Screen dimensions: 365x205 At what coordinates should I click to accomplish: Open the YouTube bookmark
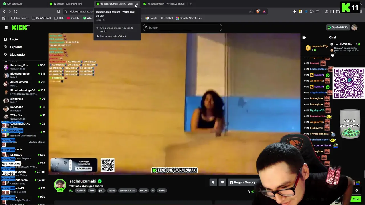pos(73,18)
